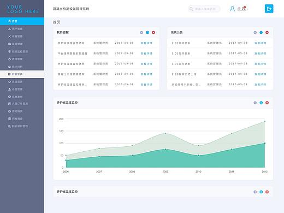Click the gear icon beside 系统设置
The image size is (284, 213).
pos(9,82)
